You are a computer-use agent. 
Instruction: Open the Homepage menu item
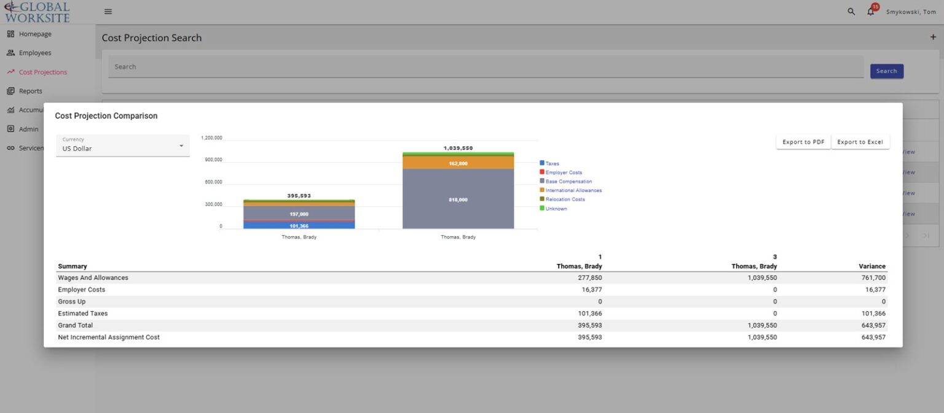tap(35, 34)
